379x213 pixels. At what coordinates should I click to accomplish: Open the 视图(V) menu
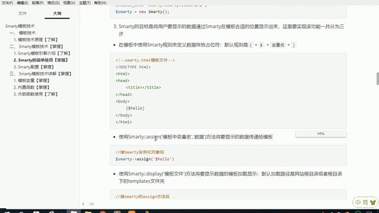pyautogui.click(x=69, y=3)
